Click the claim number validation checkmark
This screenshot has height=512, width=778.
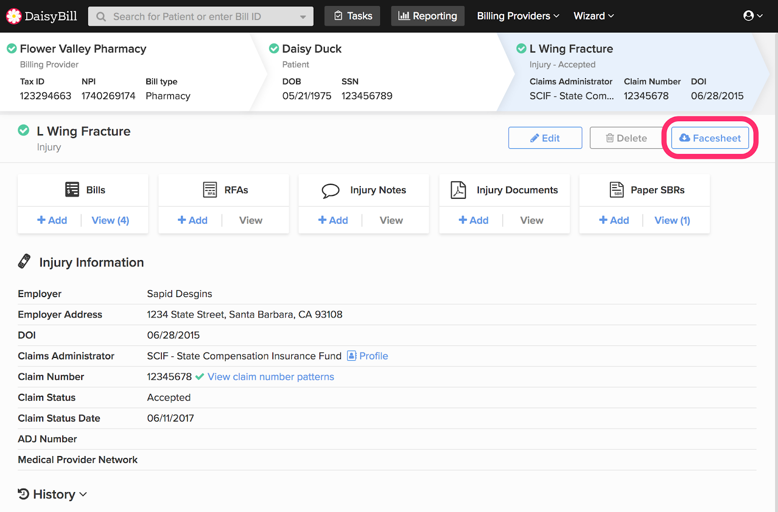pyautogui.click(x=199, y=377)
